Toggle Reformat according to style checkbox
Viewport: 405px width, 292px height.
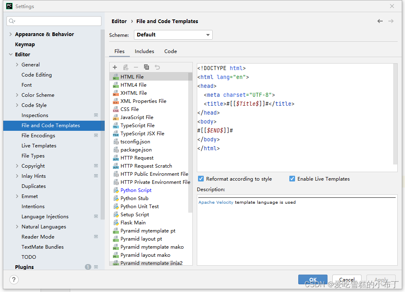pos(201,179)
